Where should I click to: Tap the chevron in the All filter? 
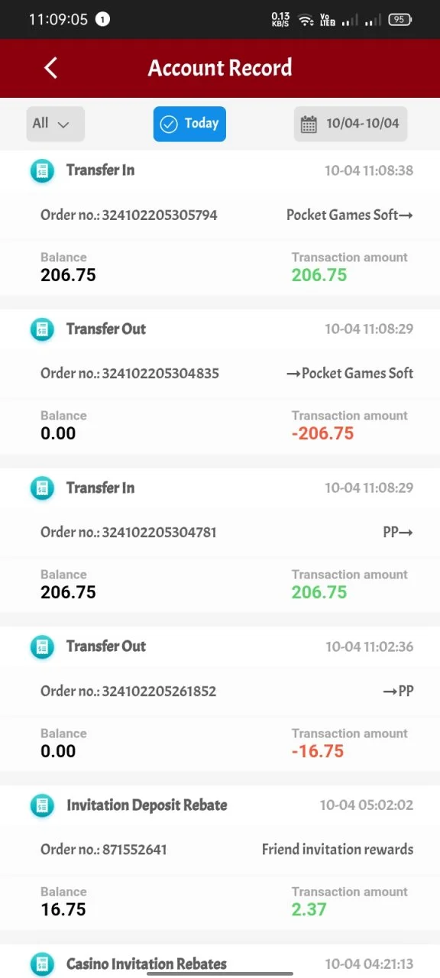[x=63, y=125]
